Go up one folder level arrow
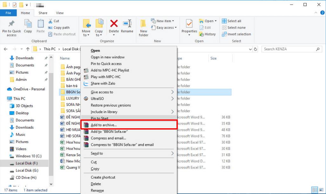 pyautogui.click(x=28, y=49)
